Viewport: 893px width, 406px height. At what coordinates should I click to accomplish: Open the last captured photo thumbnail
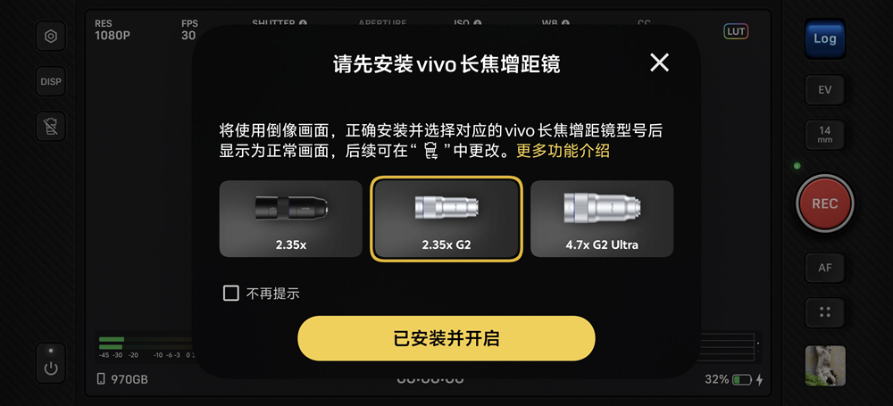(x=824, y=366)
